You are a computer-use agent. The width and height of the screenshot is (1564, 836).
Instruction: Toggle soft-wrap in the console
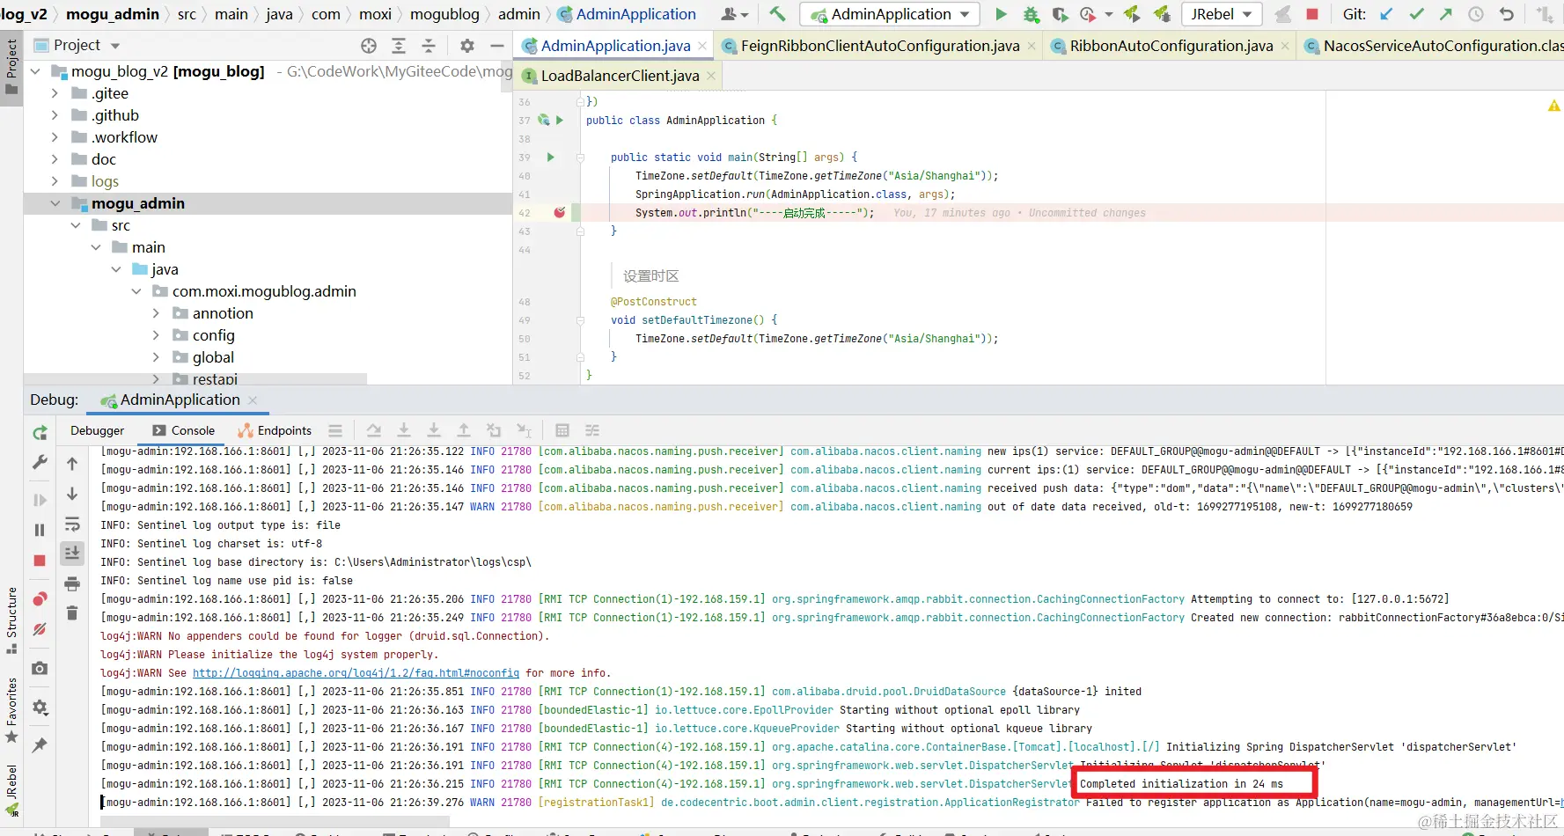[72, 524]
